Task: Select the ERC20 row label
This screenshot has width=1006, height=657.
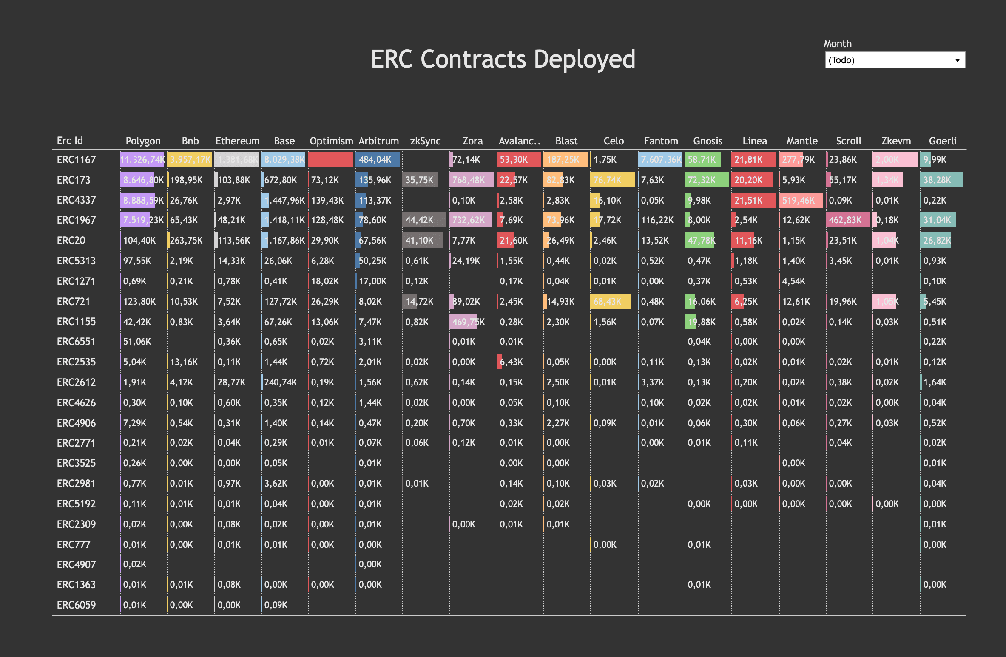Action: point(71,241)
